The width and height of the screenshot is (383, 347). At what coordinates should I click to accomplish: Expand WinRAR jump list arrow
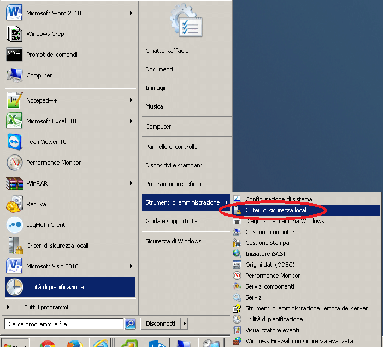[x=131, y=183]
